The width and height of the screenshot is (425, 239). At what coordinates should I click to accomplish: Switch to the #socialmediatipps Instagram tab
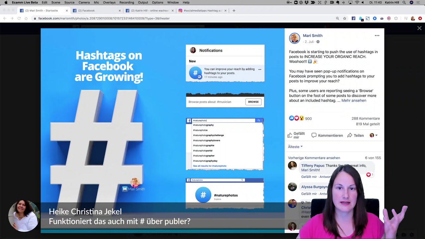tap(203, 11)
